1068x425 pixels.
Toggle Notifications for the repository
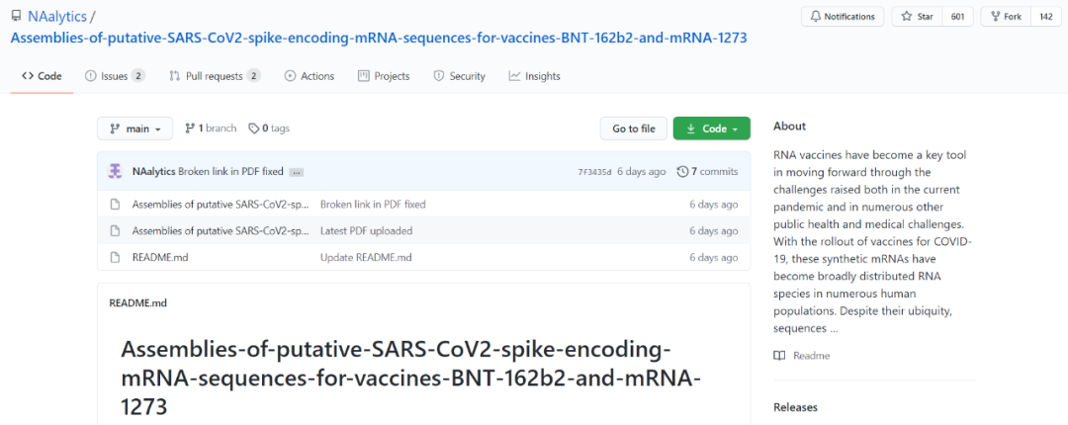[842, 17]
